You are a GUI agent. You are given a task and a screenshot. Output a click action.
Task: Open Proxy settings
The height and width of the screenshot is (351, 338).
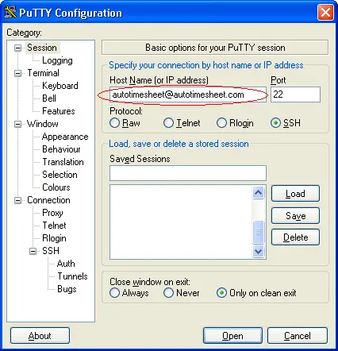(52, 213)
